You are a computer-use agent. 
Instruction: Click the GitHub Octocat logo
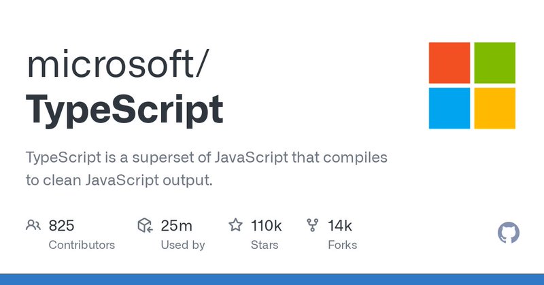point(508,233)
